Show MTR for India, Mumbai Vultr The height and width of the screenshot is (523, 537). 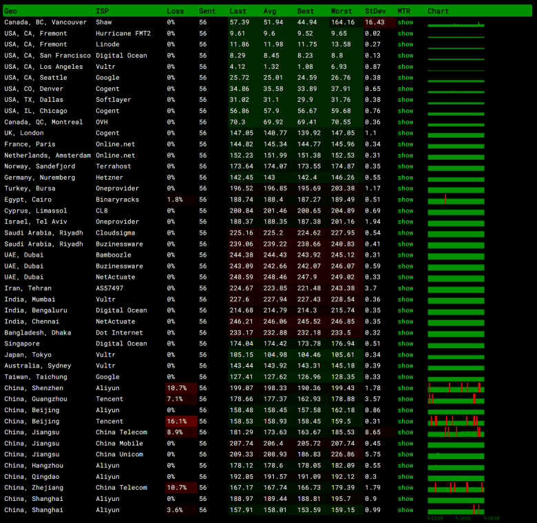(405, 299)
